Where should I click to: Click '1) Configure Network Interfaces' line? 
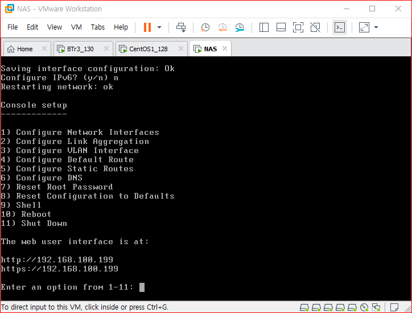pyautogui.click(x=80, y=132)
